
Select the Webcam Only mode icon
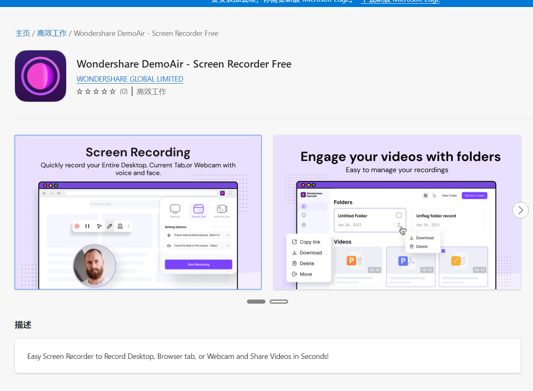pyautogui.click(x=222, y=210)
